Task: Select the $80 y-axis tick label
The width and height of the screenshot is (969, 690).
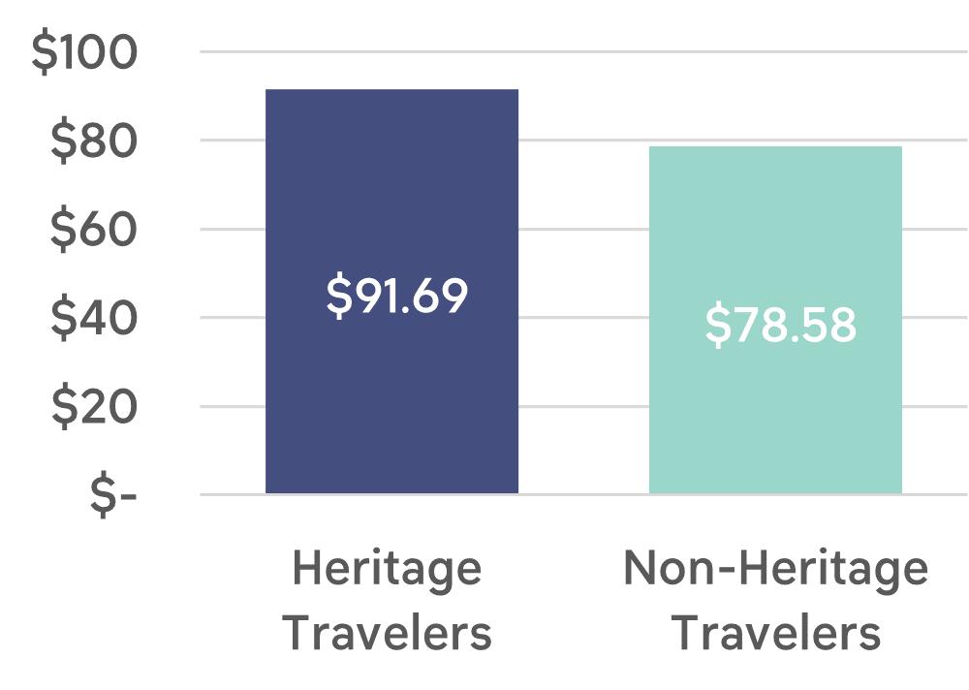Action: pos(93,141)
